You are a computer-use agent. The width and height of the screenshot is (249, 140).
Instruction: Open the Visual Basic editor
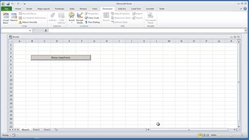pos(6,18)
